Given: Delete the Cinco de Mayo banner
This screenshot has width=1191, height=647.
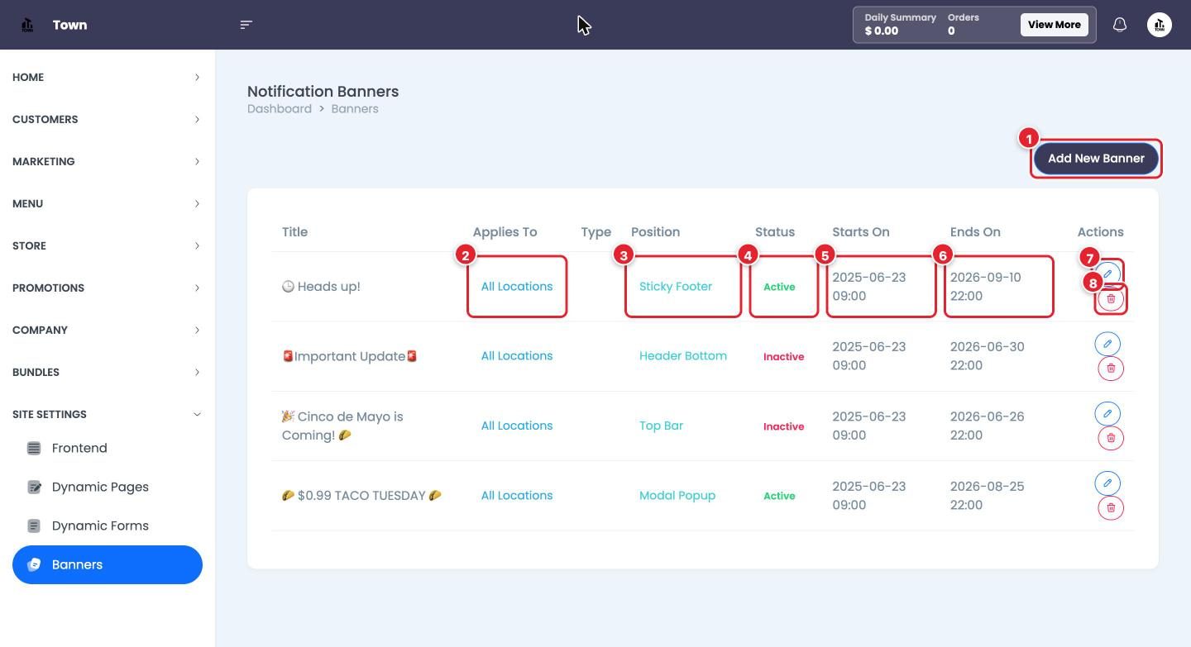Looking at the screenshot, I should [x=1111, y=438].
